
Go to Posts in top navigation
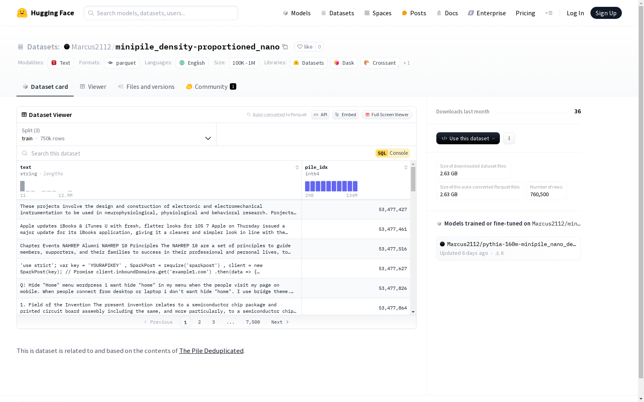pyautogui.click(x=414, y=13)
